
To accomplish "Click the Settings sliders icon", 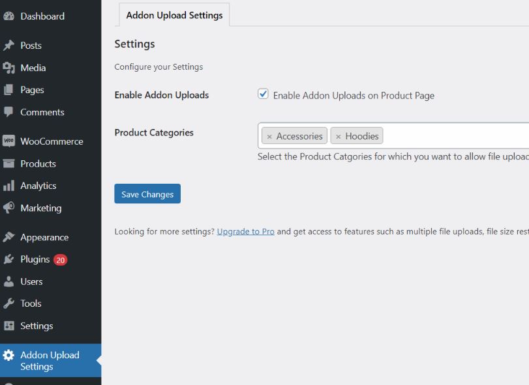I will coord(8,326).
